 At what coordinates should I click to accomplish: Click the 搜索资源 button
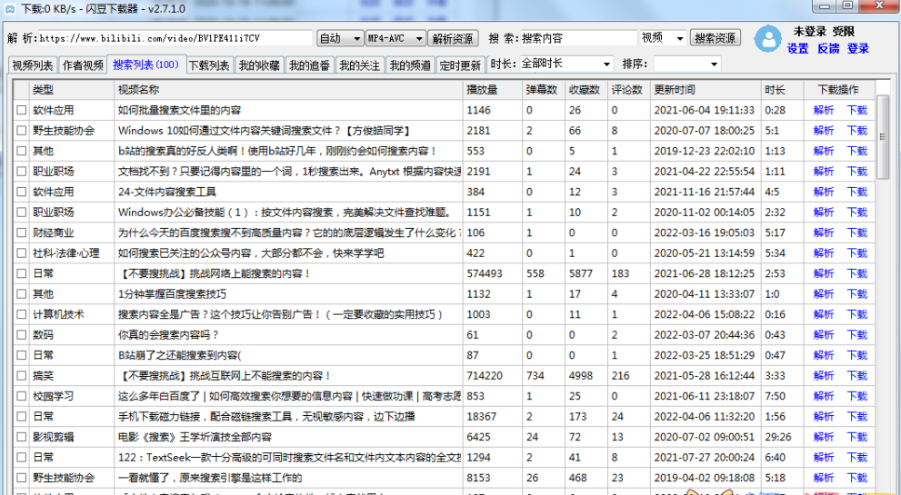tap(716, 38)
